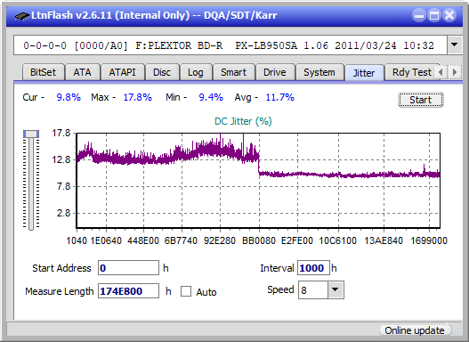
Task: Switch to the BitSet tab
Action: click(x=43, y=72)
